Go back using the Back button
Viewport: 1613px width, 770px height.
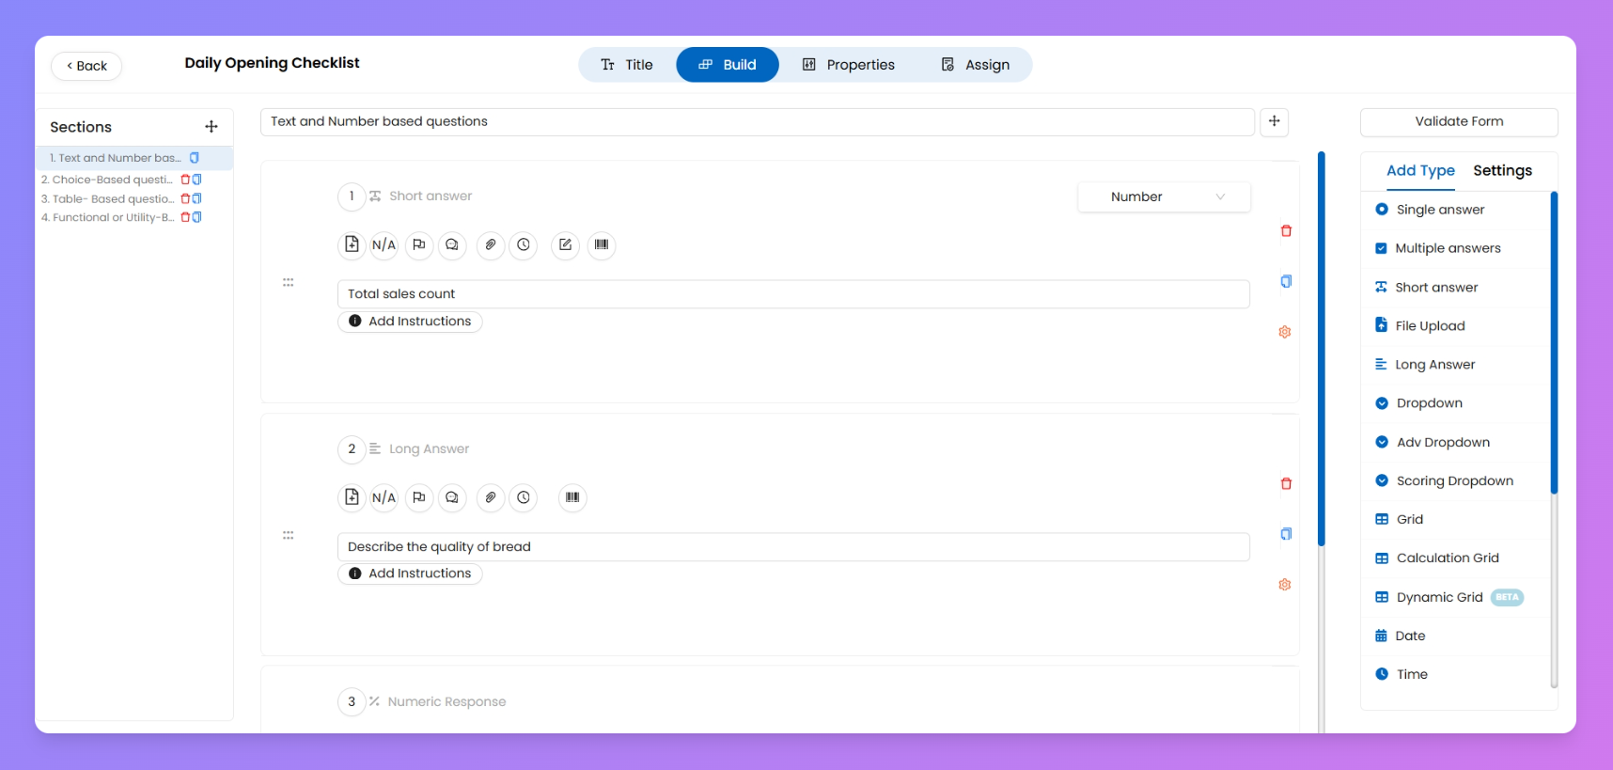coord(86,66)
